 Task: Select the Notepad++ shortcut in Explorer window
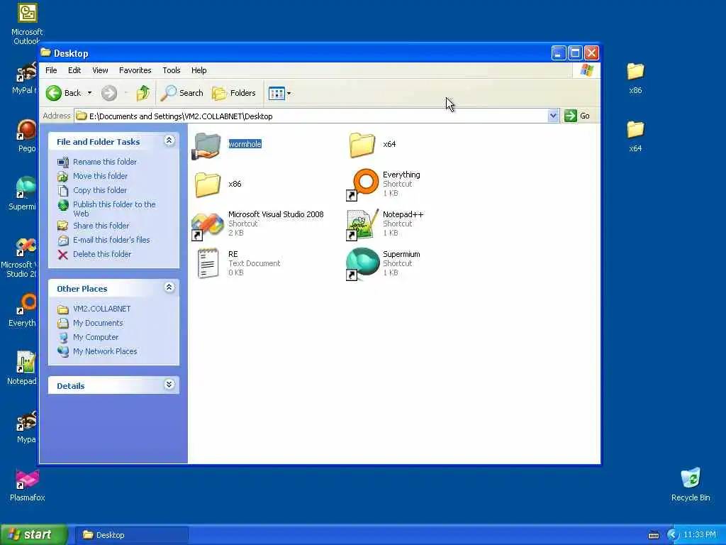pyautogui.click(x=362, y=224)
